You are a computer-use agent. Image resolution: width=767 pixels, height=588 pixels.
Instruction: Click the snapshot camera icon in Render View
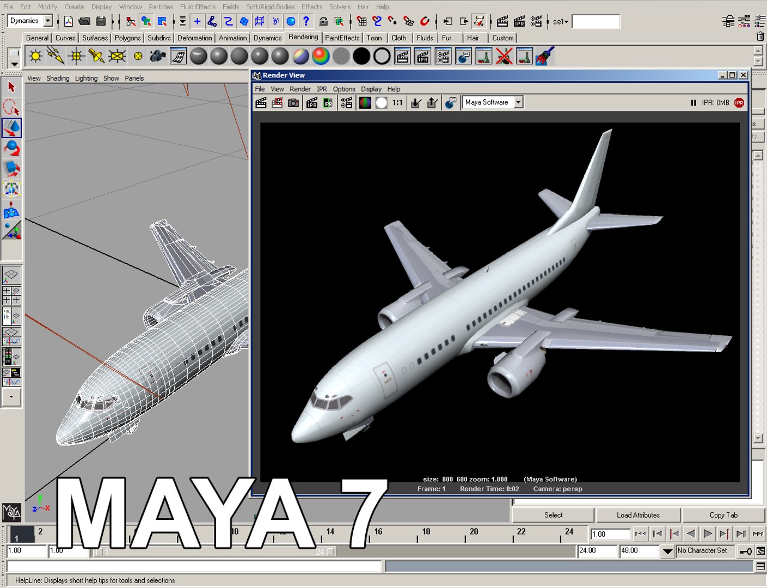tap(293, 103)
